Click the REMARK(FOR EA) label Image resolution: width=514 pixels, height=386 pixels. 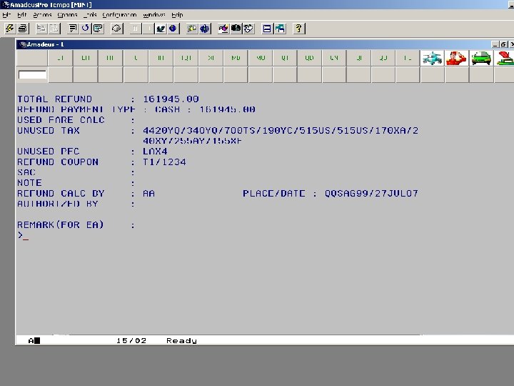coord(60,225)
